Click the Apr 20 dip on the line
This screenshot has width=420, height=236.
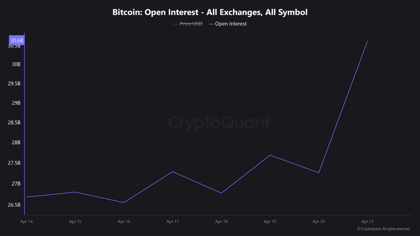click(319, 173)
